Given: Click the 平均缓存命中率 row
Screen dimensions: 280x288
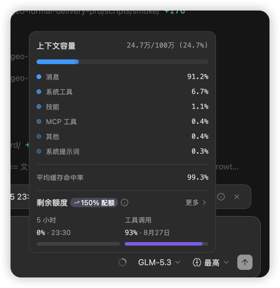Looking at the screenshot, I should tap(122, 177).
